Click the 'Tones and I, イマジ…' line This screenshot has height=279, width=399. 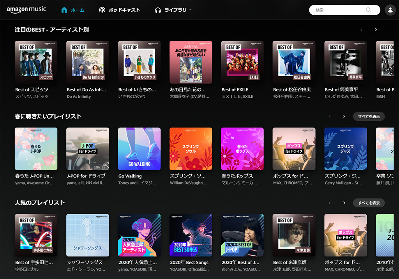[x=138, y=183]
